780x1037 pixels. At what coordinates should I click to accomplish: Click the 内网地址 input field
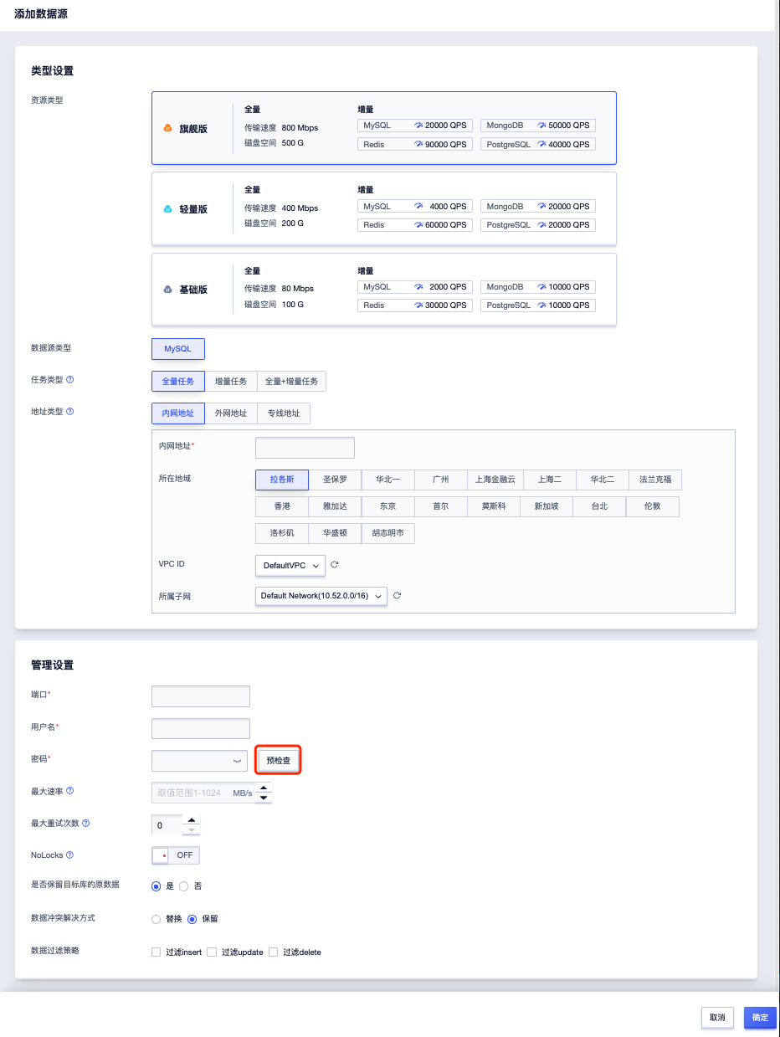305,448
